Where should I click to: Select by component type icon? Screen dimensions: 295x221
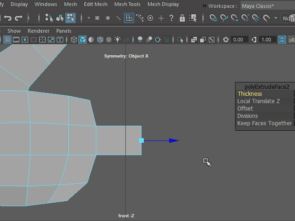pos(71,18)
